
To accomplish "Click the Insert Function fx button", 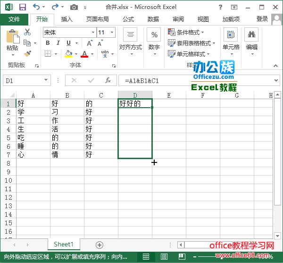I will click(108, 80).
